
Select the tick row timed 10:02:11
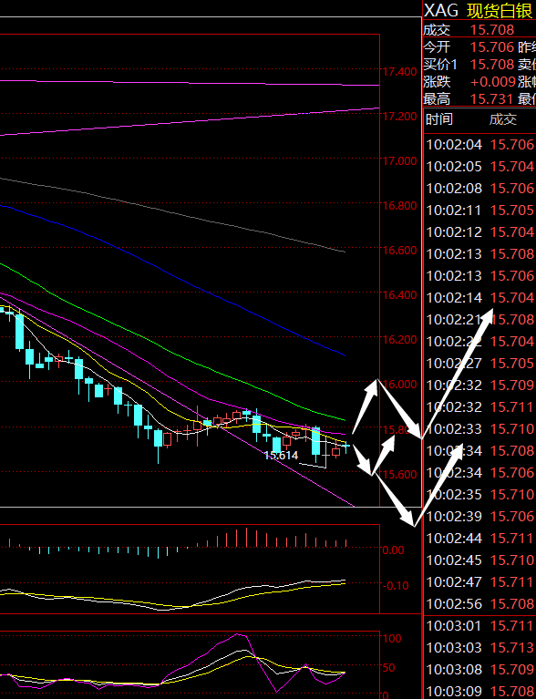point(480,210)
